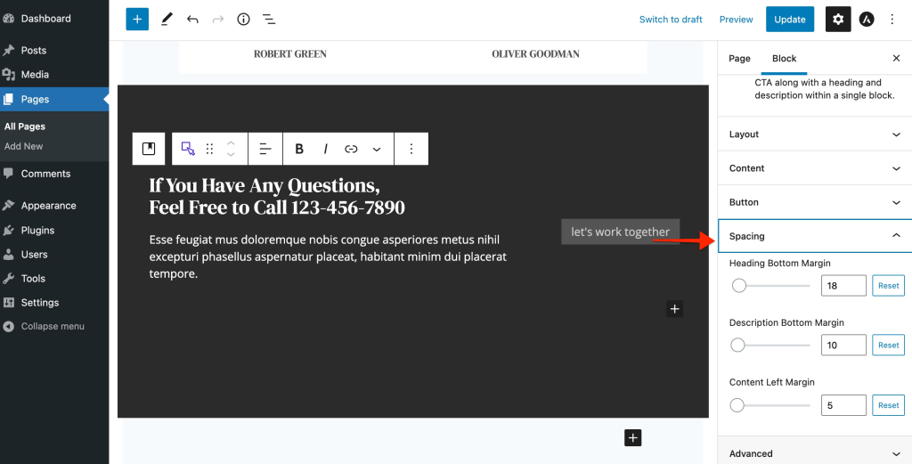Open Plugins in the admin sidebar

point(37,230)
